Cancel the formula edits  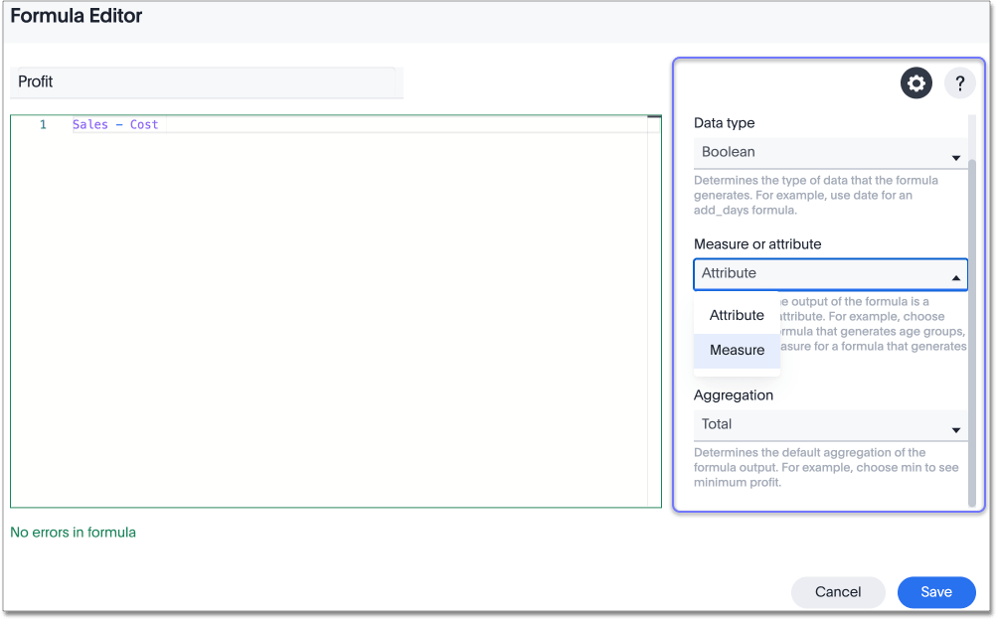[x=837, y=591]
